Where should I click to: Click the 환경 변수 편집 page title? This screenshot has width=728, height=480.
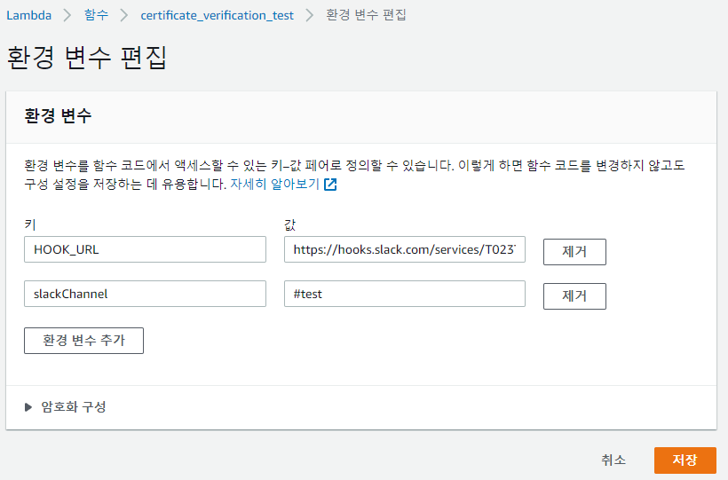(87, 58)
